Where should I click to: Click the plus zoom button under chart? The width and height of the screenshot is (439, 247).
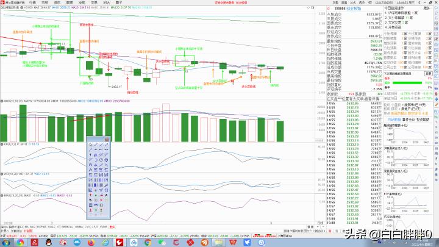(318, 226)
